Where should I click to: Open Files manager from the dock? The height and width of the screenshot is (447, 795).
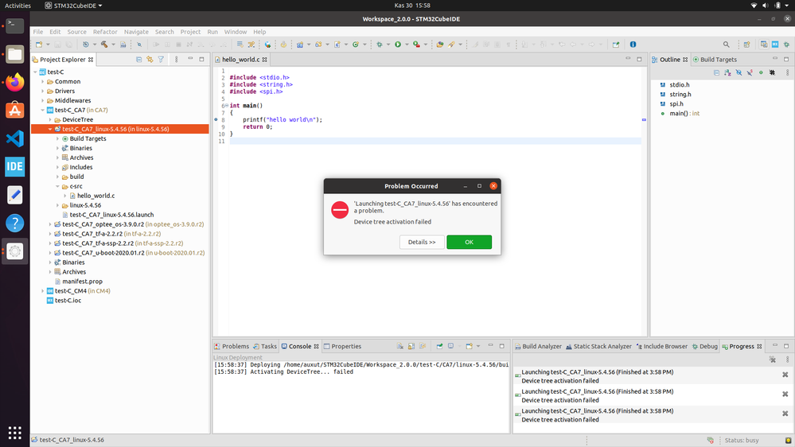14,54
